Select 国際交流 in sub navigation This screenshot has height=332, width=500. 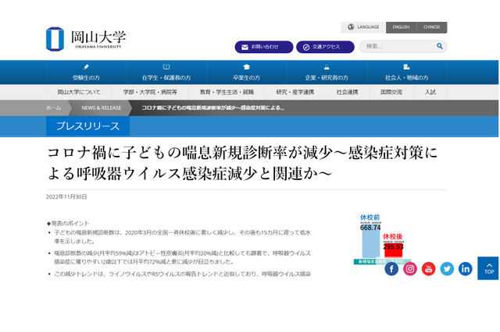point(391,92)
